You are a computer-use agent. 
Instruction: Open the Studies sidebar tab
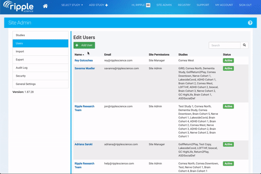coord(40,35)
